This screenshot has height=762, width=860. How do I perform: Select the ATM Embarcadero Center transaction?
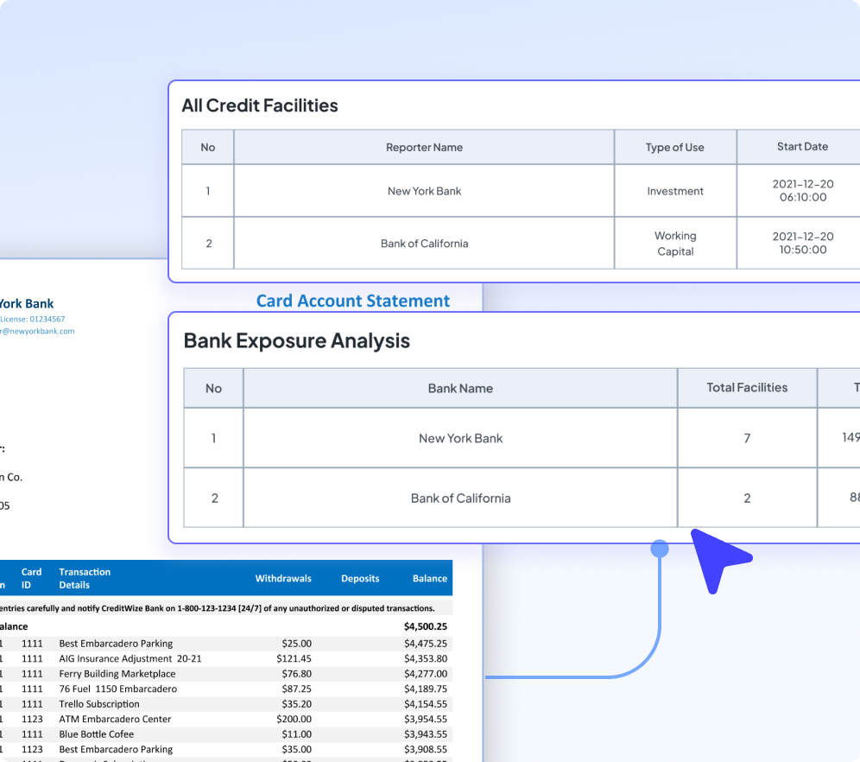(115, 719)
